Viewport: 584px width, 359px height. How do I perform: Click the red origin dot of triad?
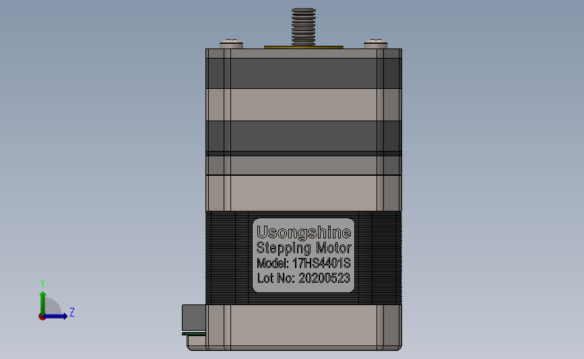42,317
